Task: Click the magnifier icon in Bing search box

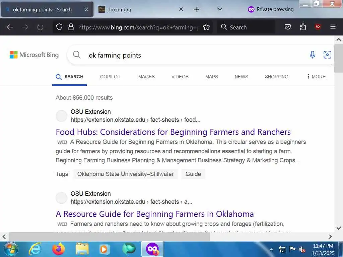Action: [x=77, y=55]
